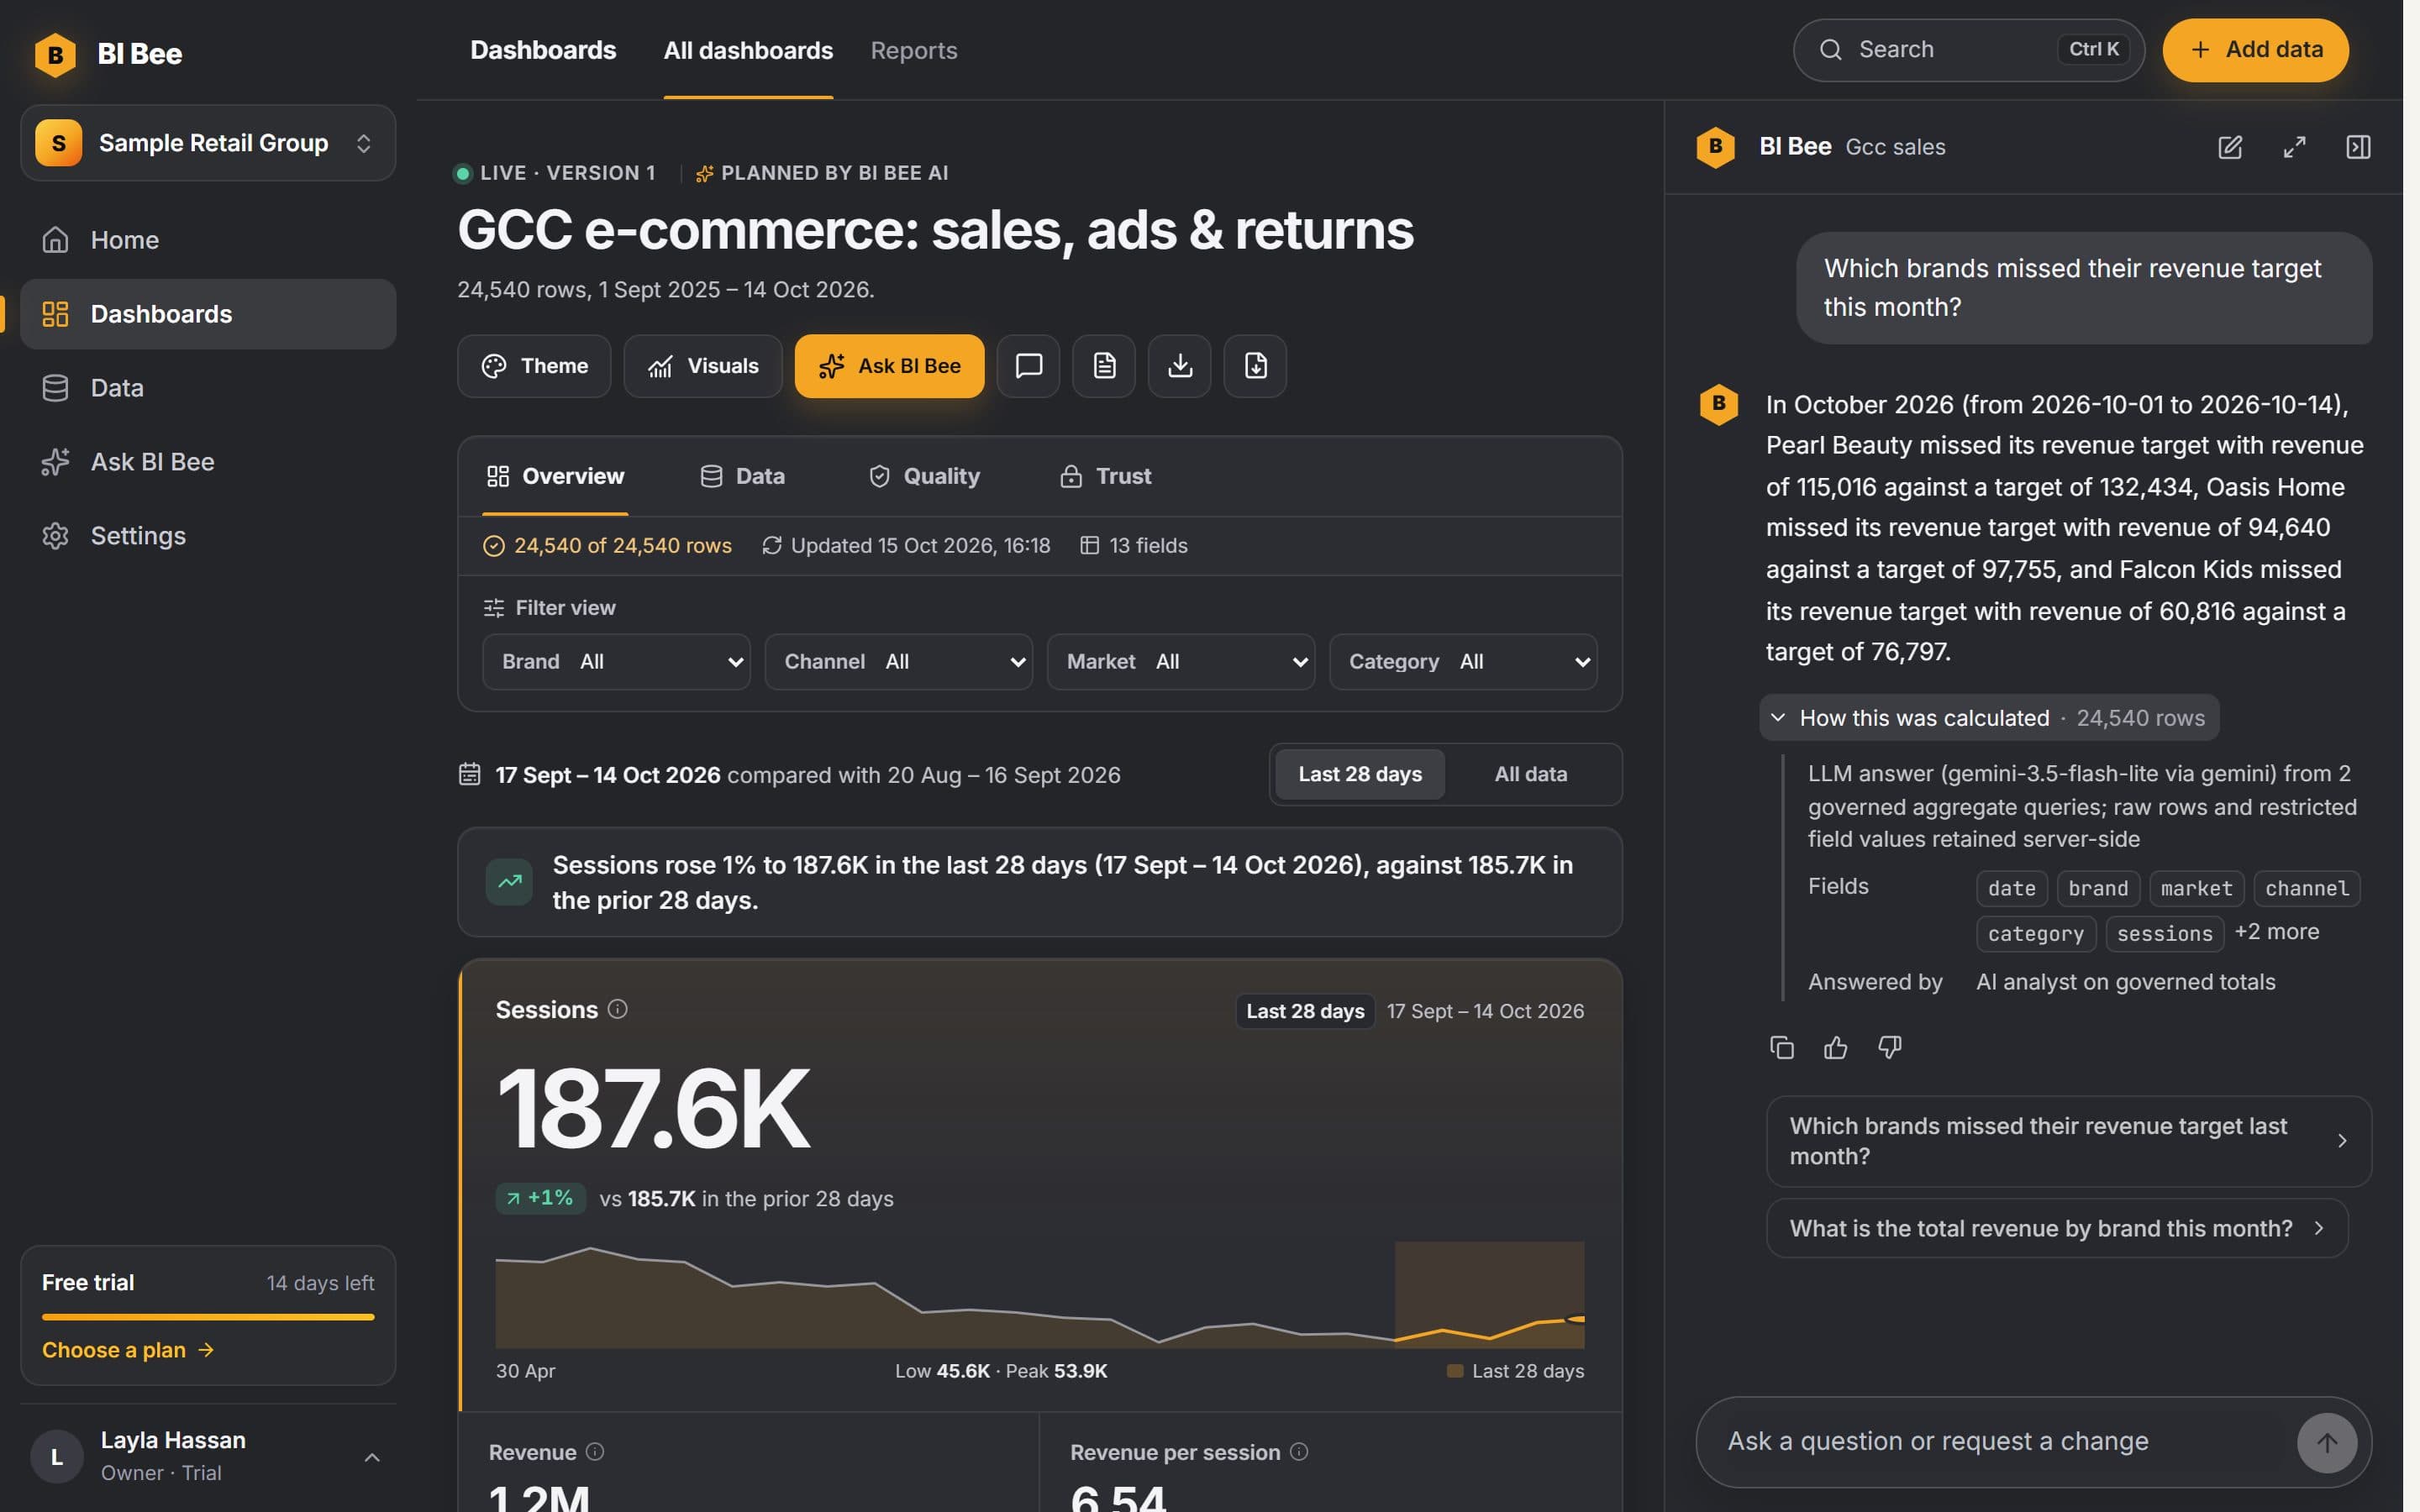This screenshot has width=2420, height=1512.
Task: Give thumbs down to the answer
Action: coord(1890,1047)
